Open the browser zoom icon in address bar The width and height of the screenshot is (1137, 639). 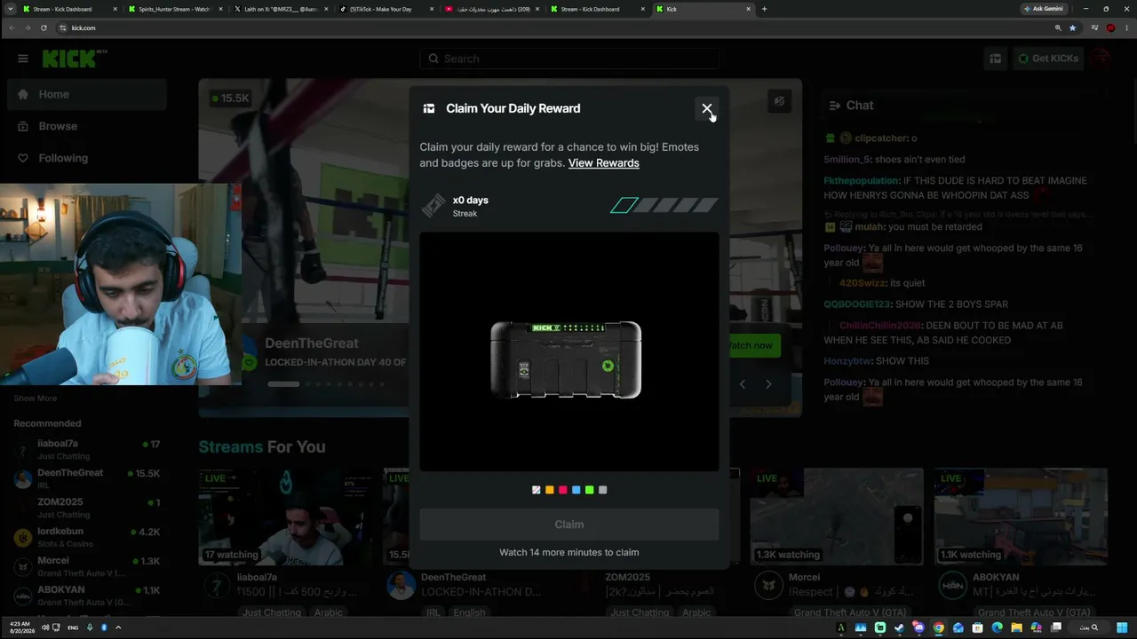coord(1058,28)
